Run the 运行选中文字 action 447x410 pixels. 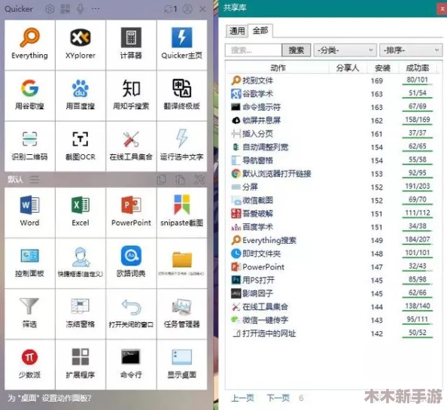point(182,146)
